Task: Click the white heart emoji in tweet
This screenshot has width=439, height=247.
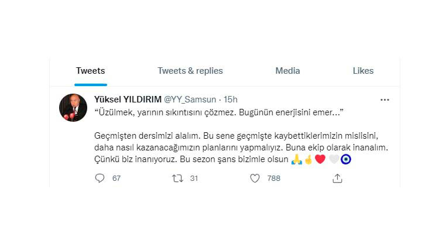Action: pos(334,159)
